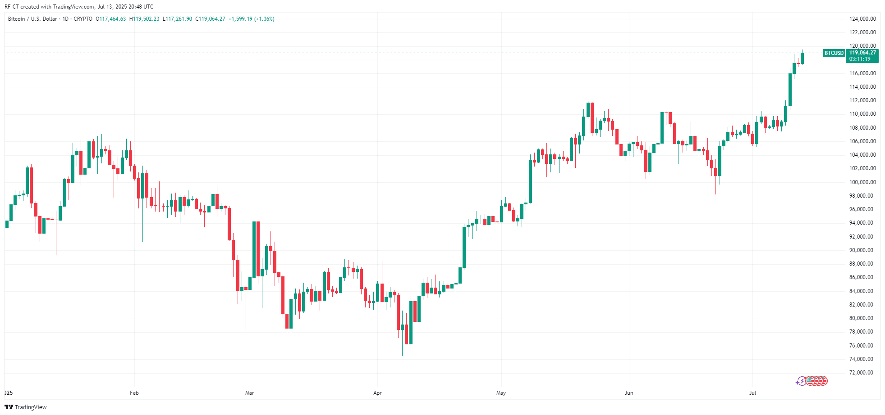Click the Apr marker on time axis
Image resolution: width=885 pixels, height=415 pixels.
[x=377, y=393]
